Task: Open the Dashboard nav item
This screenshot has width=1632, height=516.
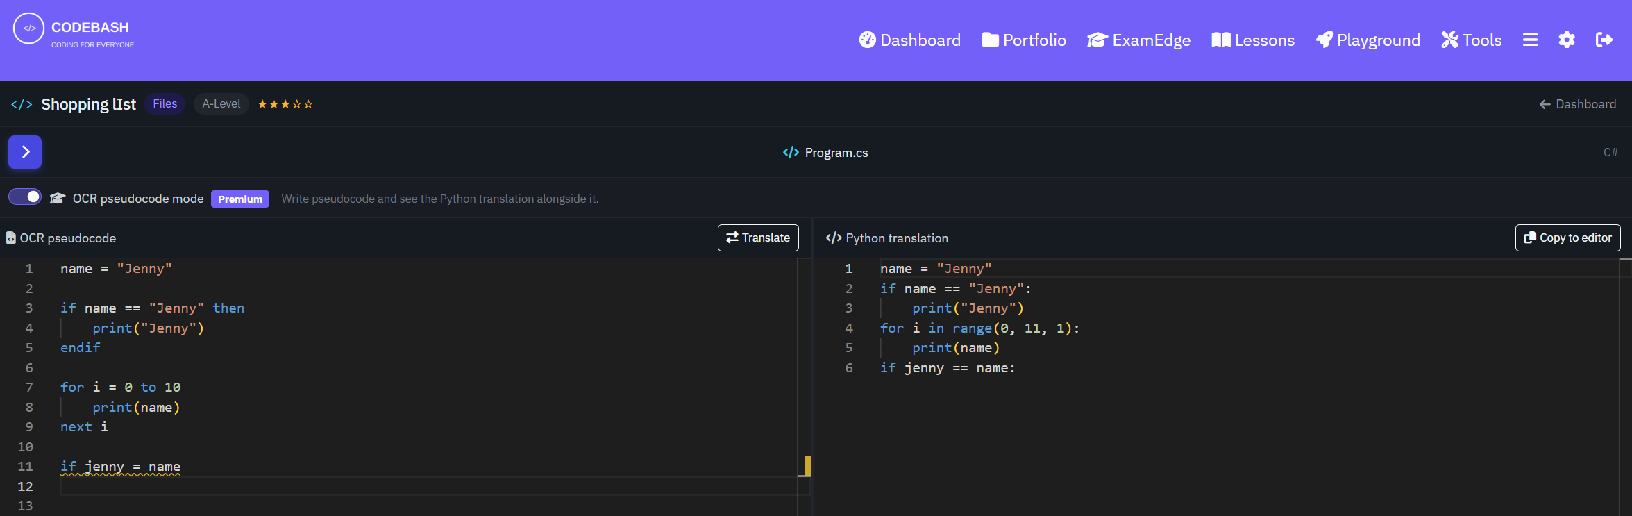Action: [x=909, y=40]
